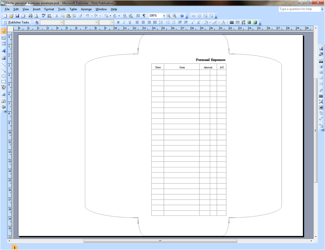Click the Print icon

(x=31, y=16)
